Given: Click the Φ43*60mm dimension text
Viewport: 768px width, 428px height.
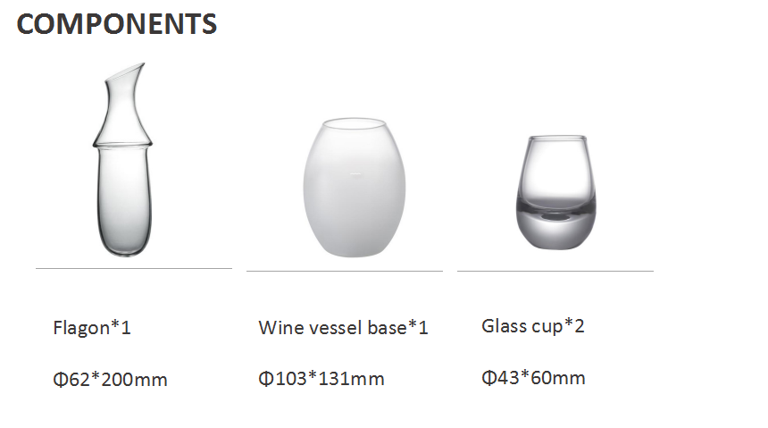Looking at the screenshot, I should tap(533, 377).
